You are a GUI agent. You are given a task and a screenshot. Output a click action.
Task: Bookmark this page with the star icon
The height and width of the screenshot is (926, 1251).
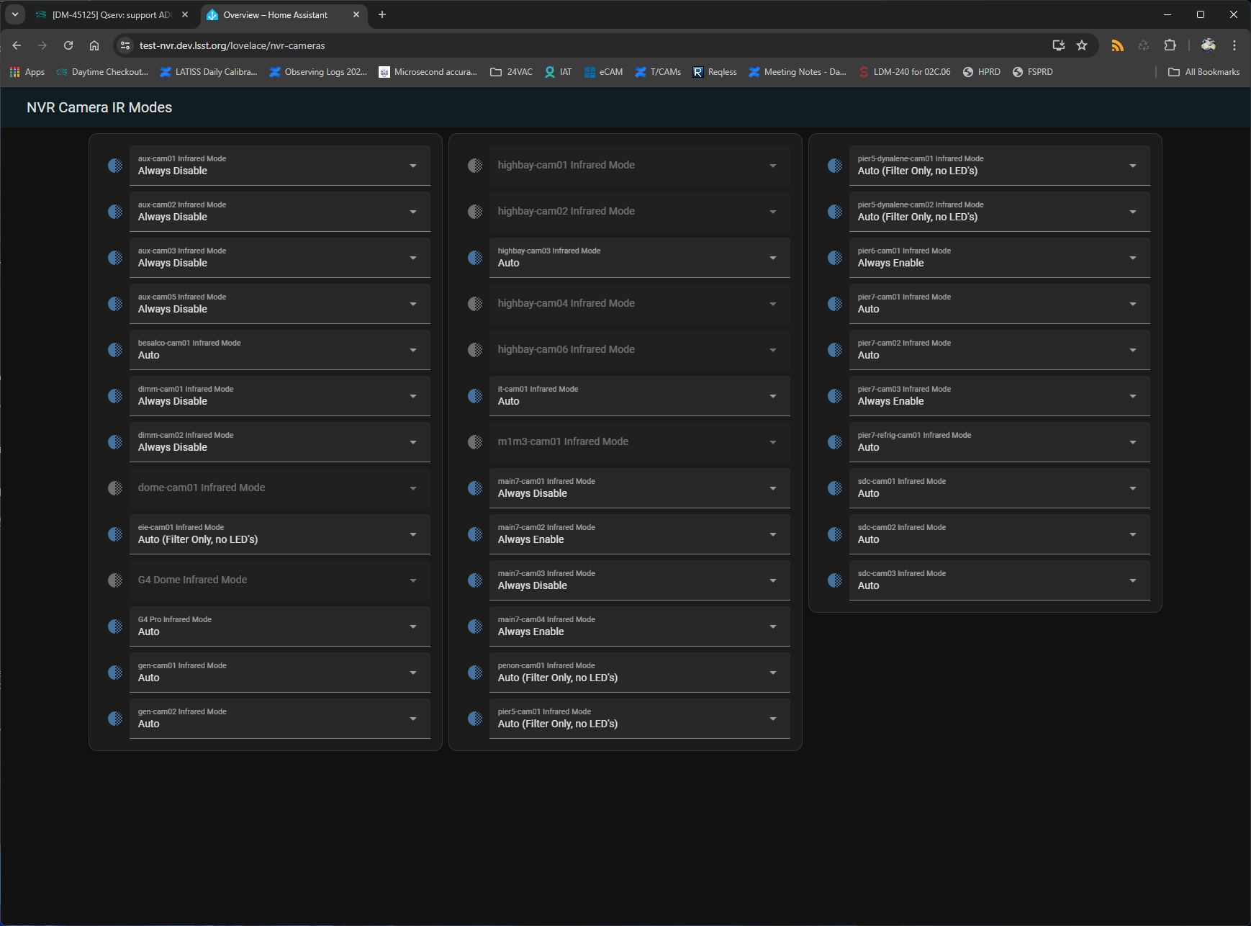coord(1082,45)
